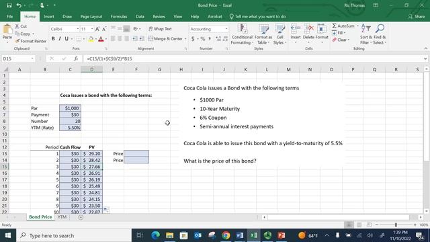Expand the Name Box dropdown arrow
The width and height of the screenshot is (430, 242).
pos(32,58)
